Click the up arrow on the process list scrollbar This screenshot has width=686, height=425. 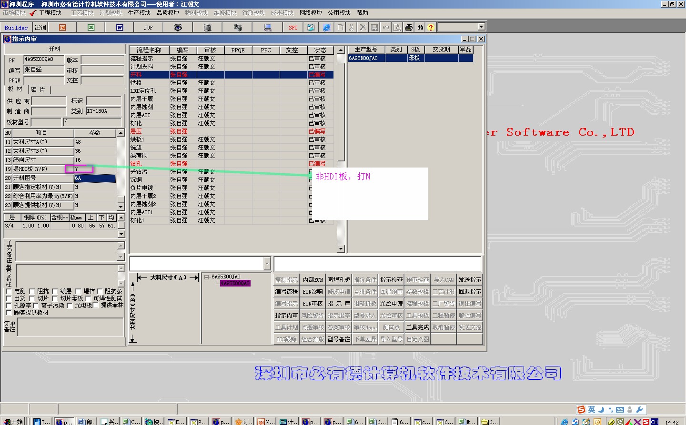[x=341, y=50]
